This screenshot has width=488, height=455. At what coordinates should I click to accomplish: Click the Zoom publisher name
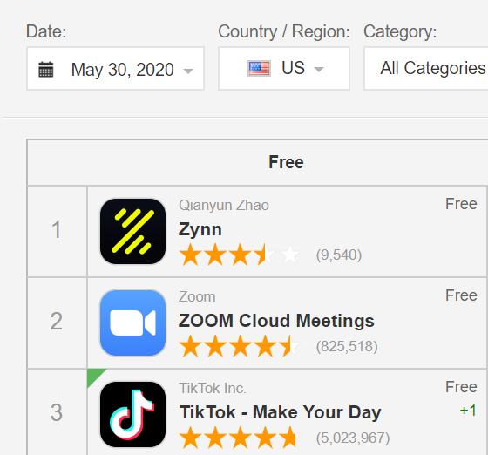[197, 296]
